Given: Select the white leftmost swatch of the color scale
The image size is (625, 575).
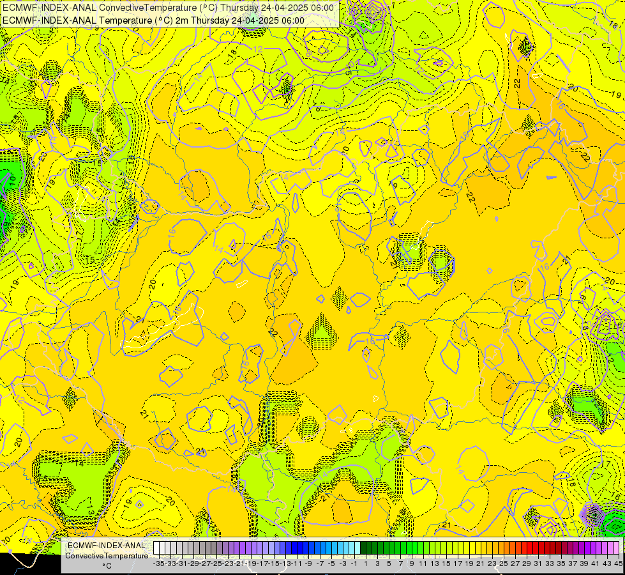Looking at the screenshot, I should (x=156, y=548).
